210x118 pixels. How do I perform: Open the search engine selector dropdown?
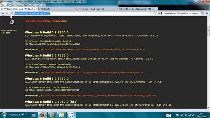tap(161, 13)
